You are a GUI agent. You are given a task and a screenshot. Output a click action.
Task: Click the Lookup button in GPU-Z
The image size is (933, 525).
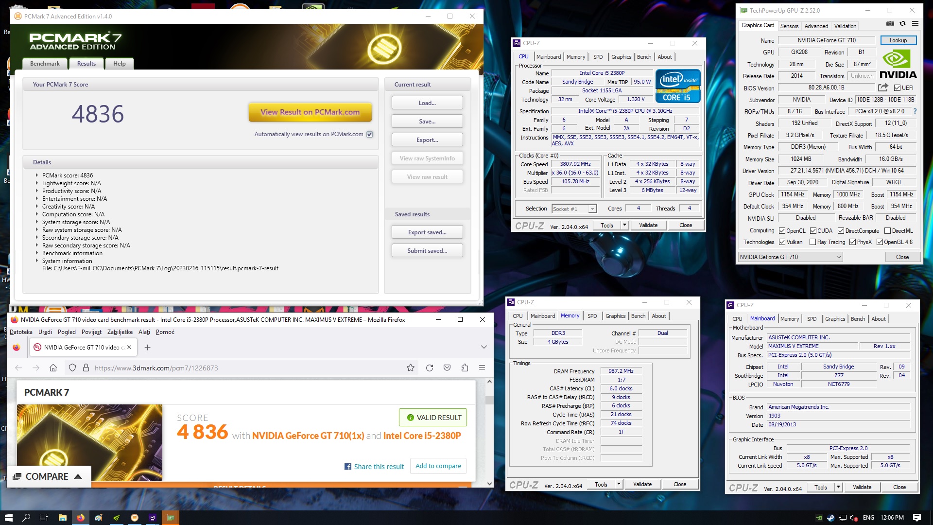coord(898,40)
